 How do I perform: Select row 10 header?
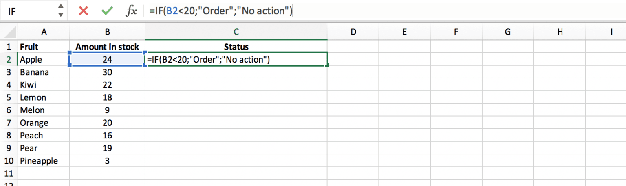click(9, 161)
